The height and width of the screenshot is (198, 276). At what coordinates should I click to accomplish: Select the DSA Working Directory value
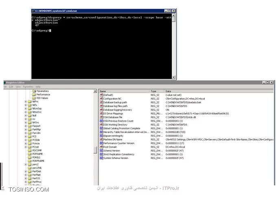(x=115, y=125)
